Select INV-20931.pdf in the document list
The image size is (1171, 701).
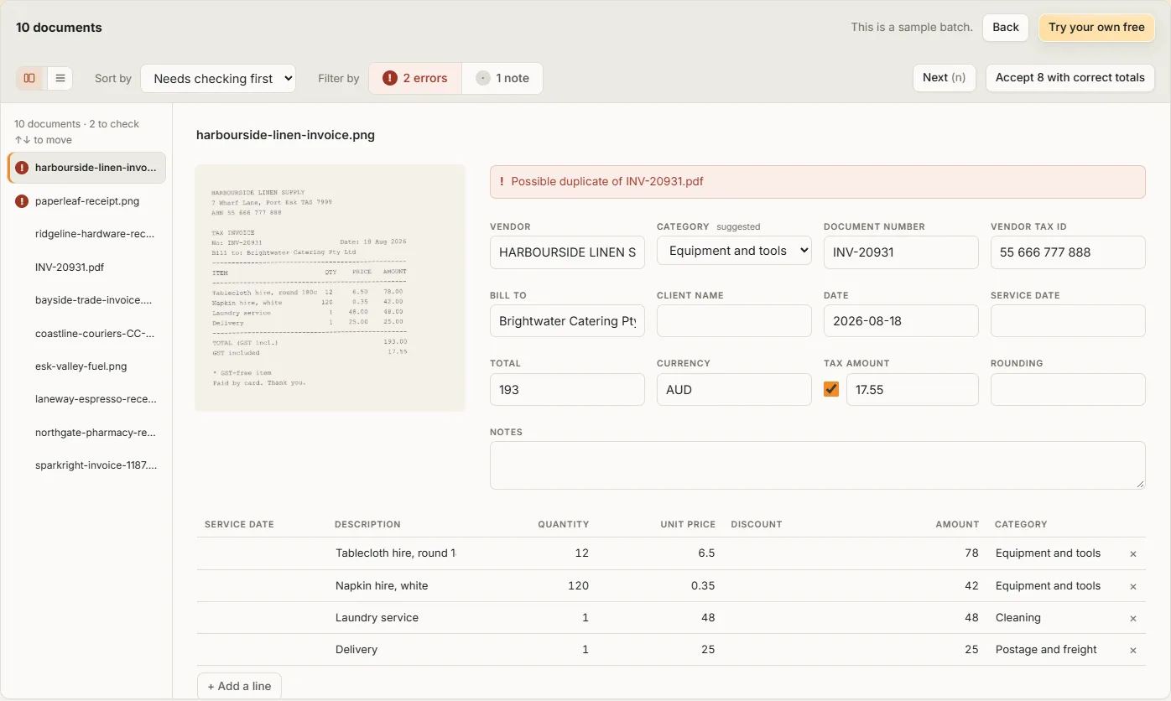click(x=86, y=267)
